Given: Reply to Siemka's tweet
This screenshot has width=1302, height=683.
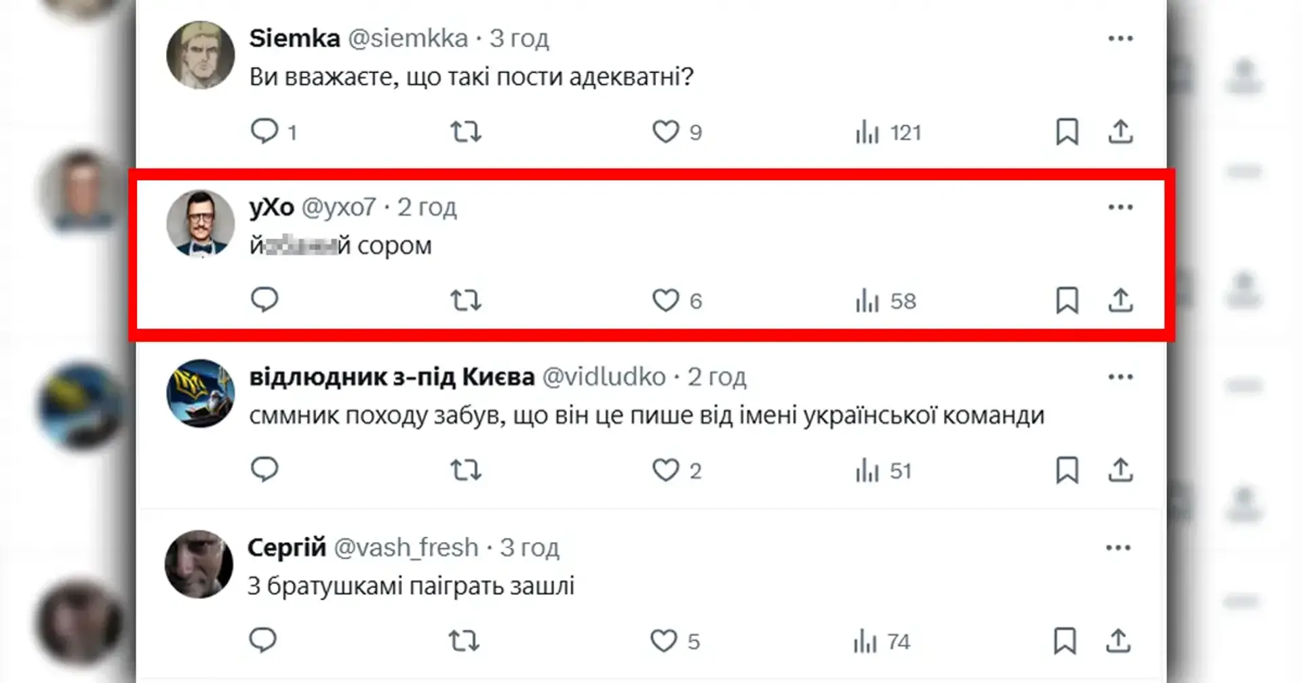Looking at the screenshot, I should tap(264, 131).
